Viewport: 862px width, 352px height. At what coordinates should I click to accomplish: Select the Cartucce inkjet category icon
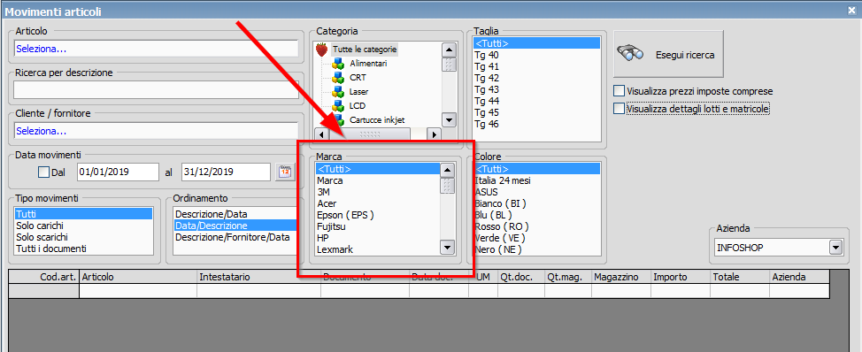[338, 119]
